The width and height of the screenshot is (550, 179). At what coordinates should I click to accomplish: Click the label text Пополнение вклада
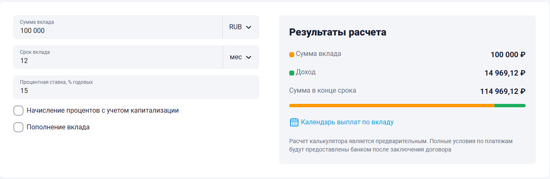point(58,127)
